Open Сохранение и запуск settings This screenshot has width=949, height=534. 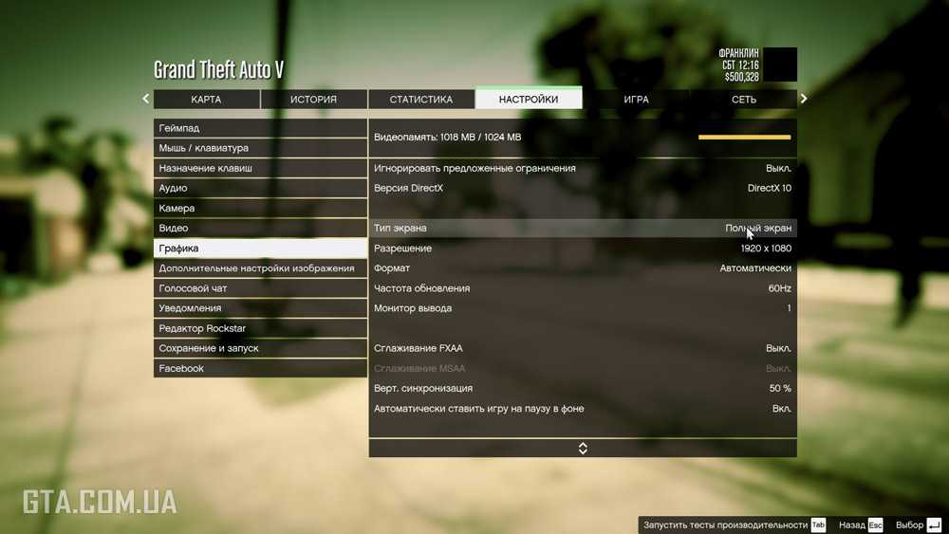click(260, 348)
